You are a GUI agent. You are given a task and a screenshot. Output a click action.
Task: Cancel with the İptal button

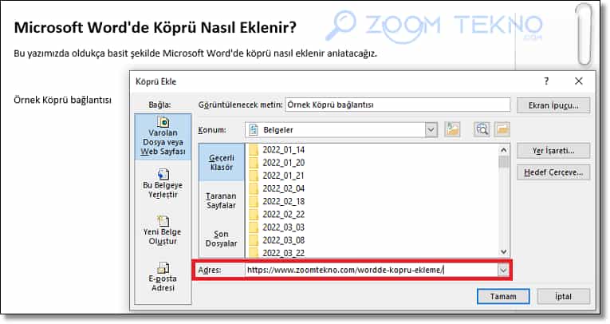[563, 297]
